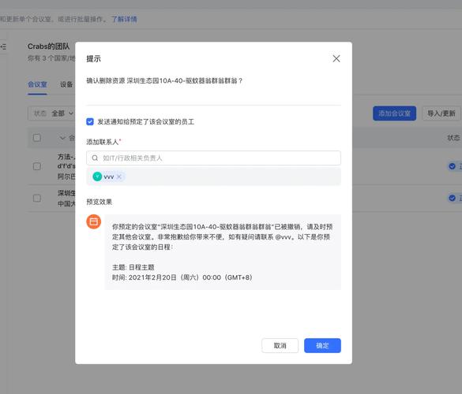Click the 状态 column header
Image resolution: width=462 pixels, height=394 pixels.
(x=453, y=138)
